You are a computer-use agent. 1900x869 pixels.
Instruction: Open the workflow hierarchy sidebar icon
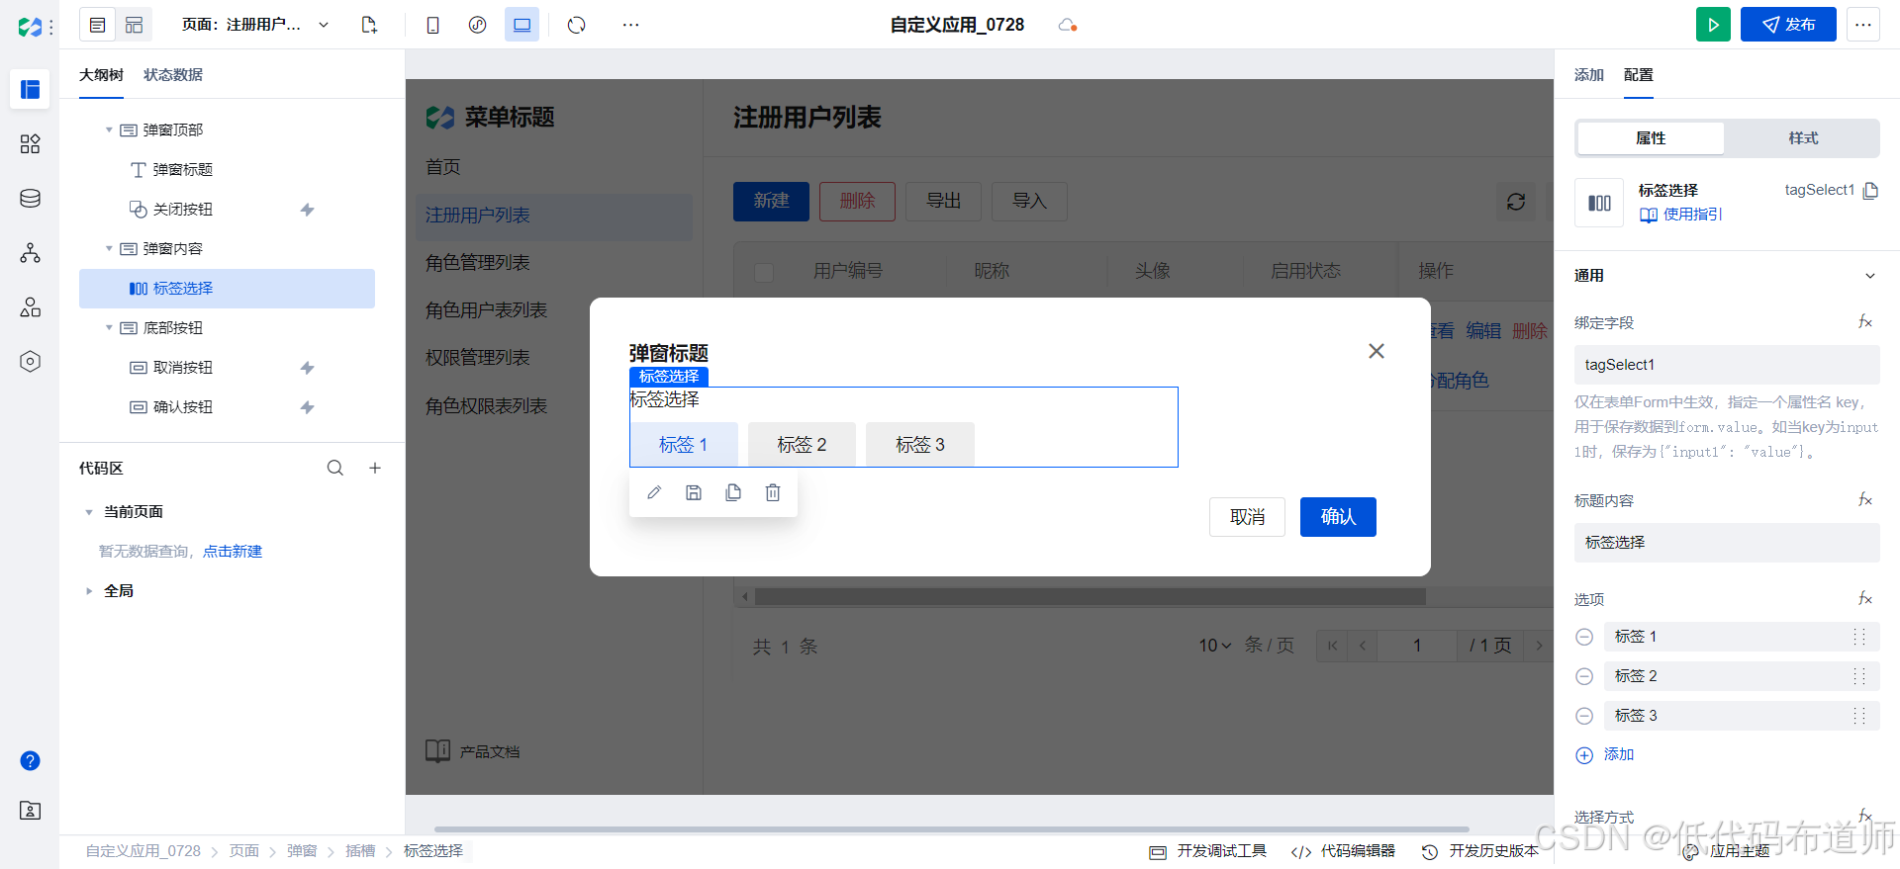(30, 253)
